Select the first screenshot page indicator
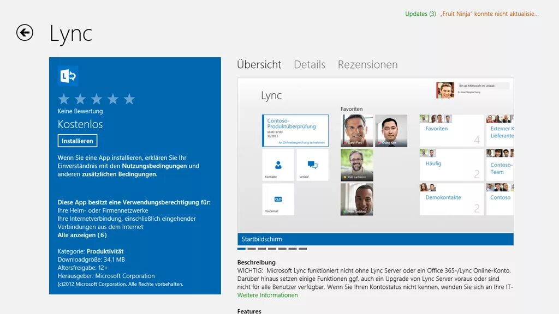This screenshot has width=559, height=314. [241, 249]
